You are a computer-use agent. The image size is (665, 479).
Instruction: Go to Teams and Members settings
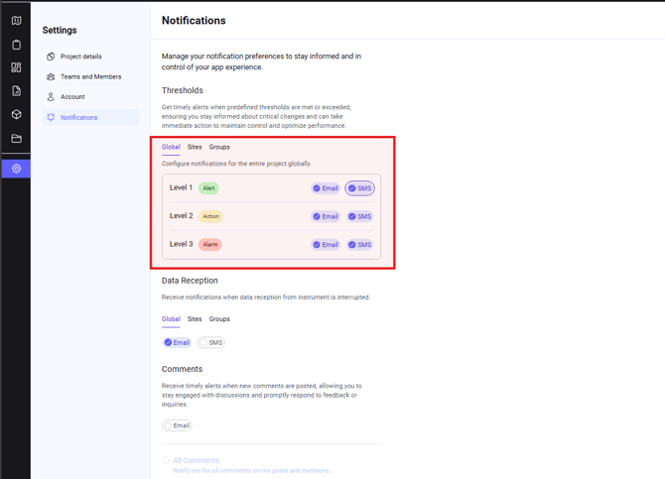pos(90,76)
